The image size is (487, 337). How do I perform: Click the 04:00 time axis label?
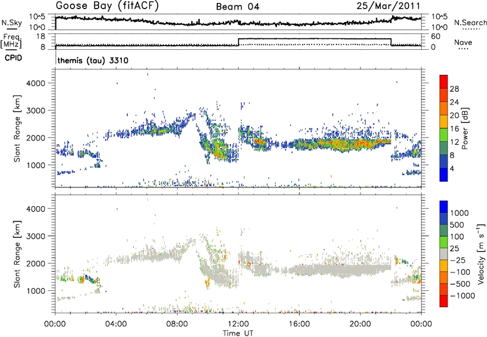click(x=116, y=324)
